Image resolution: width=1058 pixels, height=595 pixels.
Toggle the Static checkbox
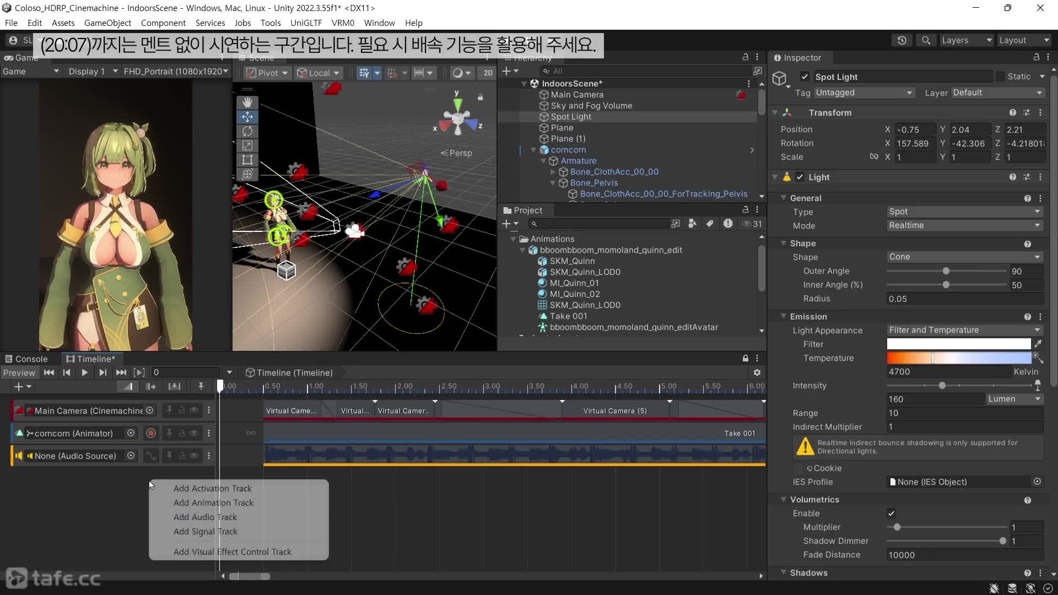click(1000, 77)
